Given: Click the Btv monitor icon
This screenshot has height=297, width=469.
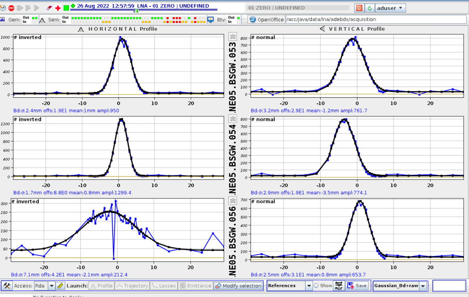Looking at the screenshot, I should [211, 20].
